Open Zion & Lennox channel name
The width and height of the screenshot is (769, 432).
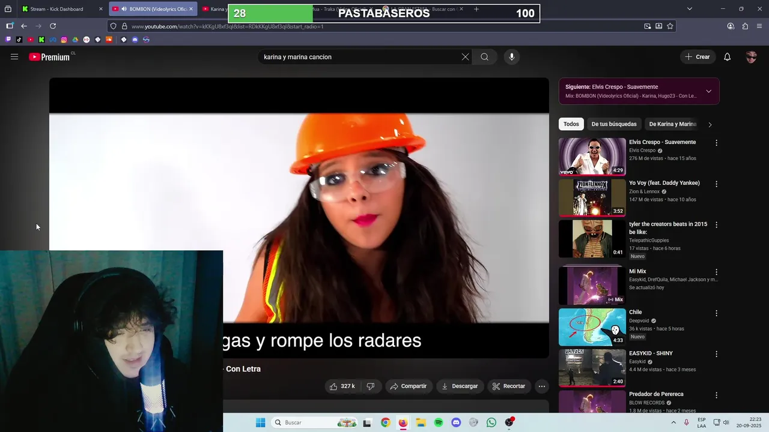(644, 191)
